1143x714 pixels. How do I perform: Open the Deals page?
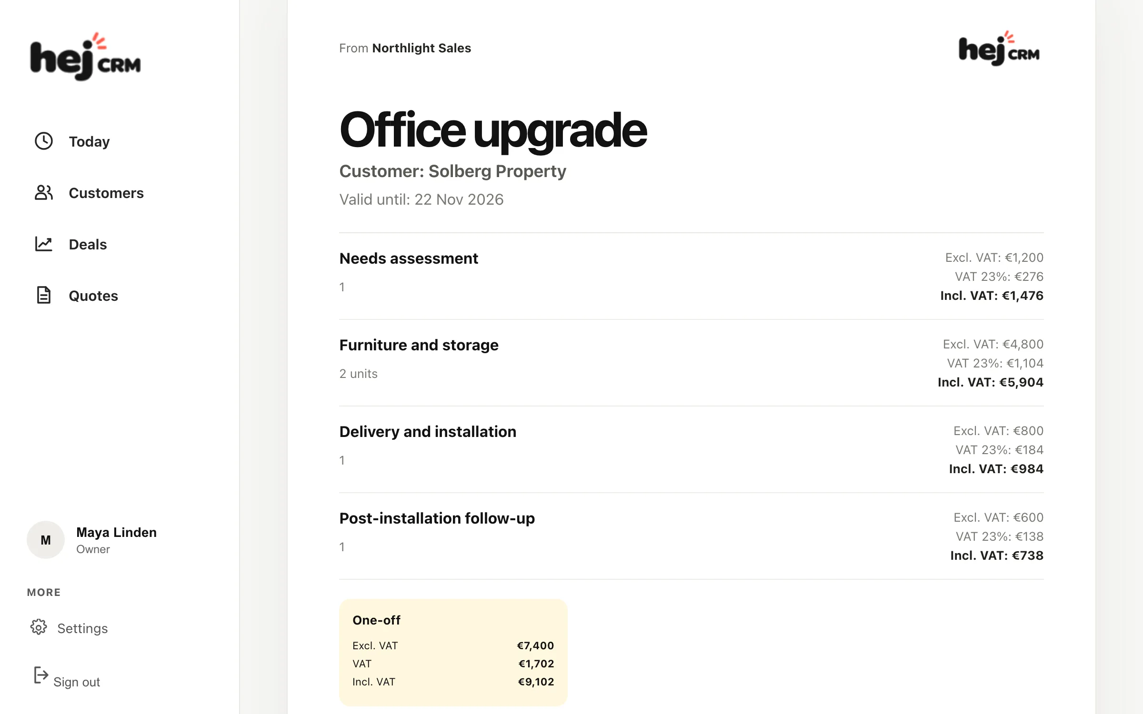tap(88, 244)
